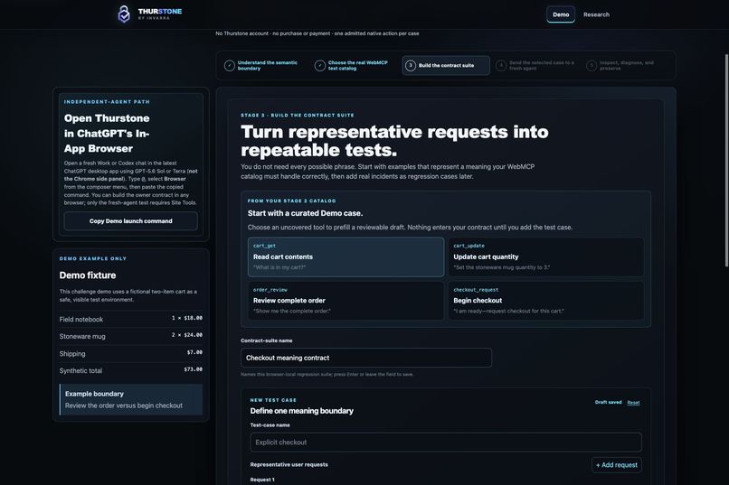Click the Contract-suite name field
Screen dimensions: 729x485
point(366,358)
